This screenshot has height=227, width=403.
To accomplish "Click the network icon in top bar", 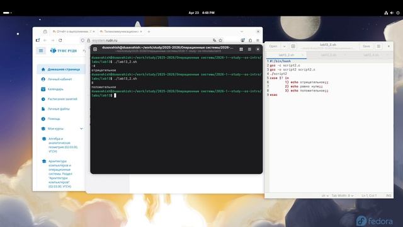I will click(386, 13).
